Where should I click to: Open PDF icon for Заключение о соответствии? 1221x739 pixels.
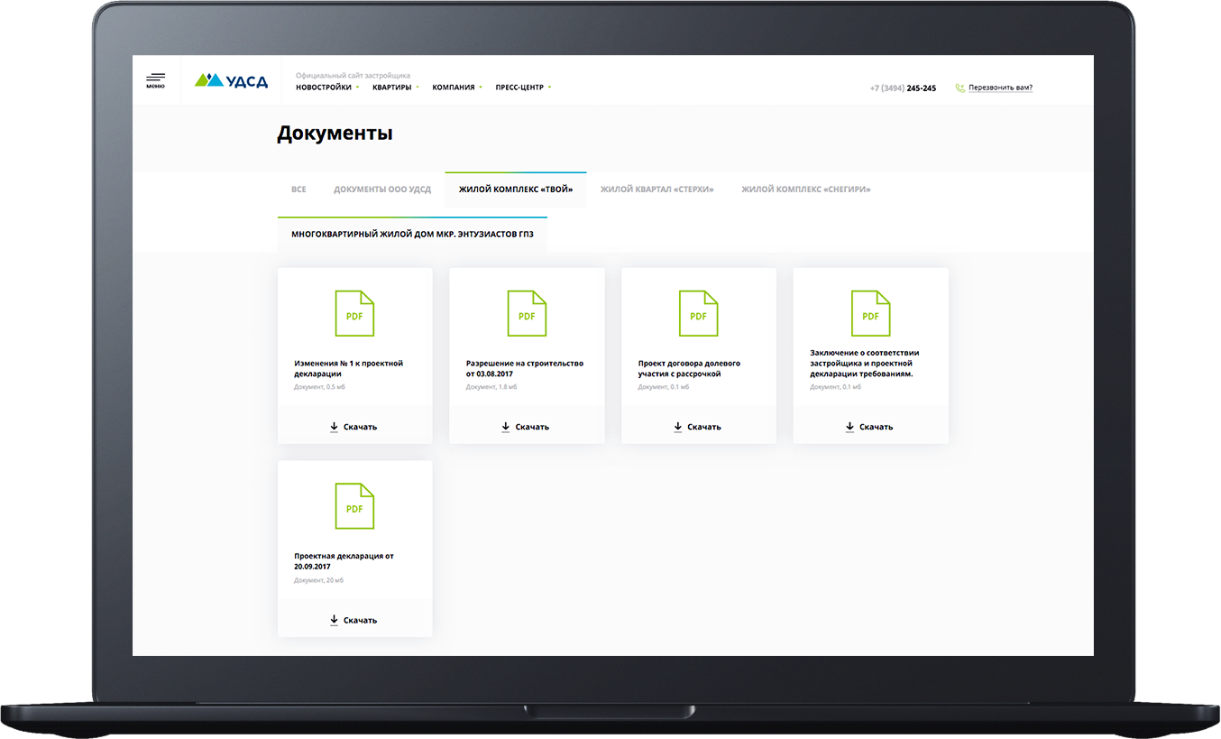coord(870,313)
